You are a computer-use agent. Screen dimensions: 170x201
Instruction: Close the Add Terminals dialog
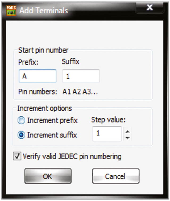coord(150,8)
